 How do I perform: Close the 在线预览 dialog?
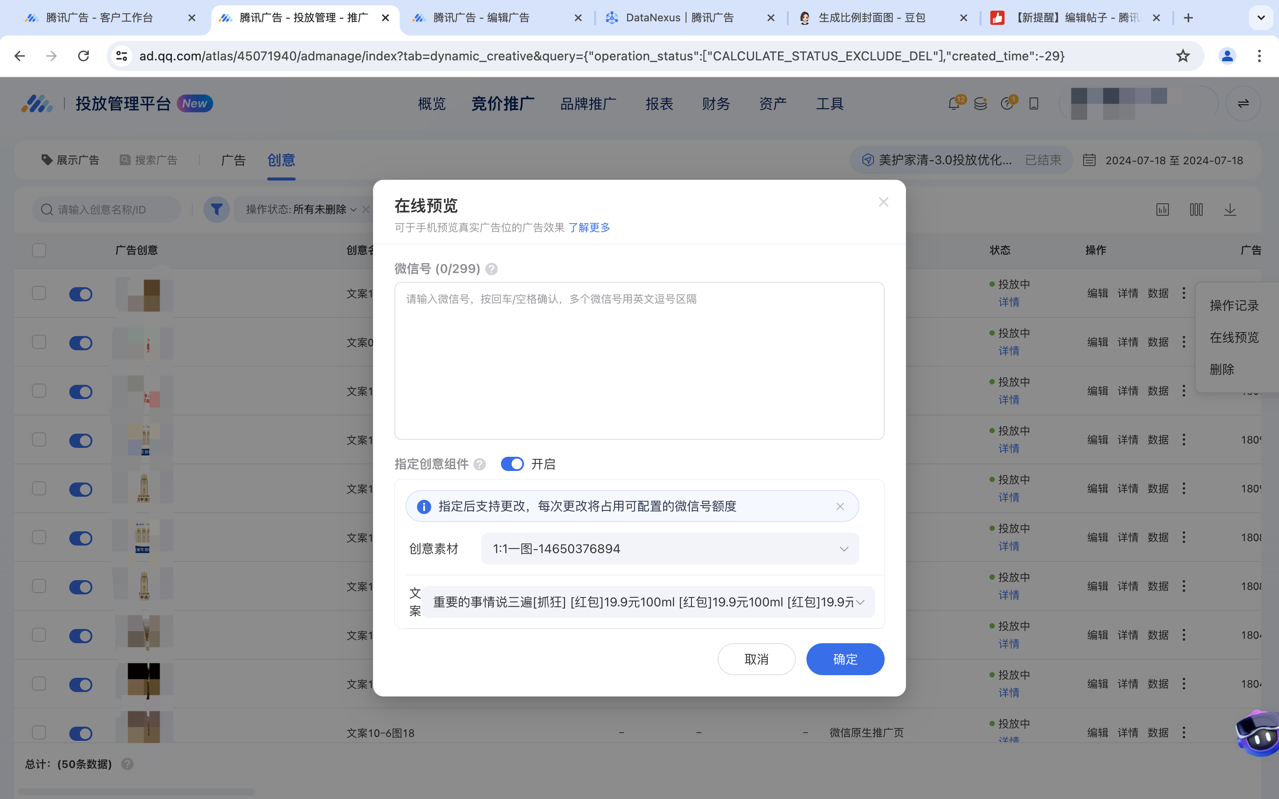[883, 202]
